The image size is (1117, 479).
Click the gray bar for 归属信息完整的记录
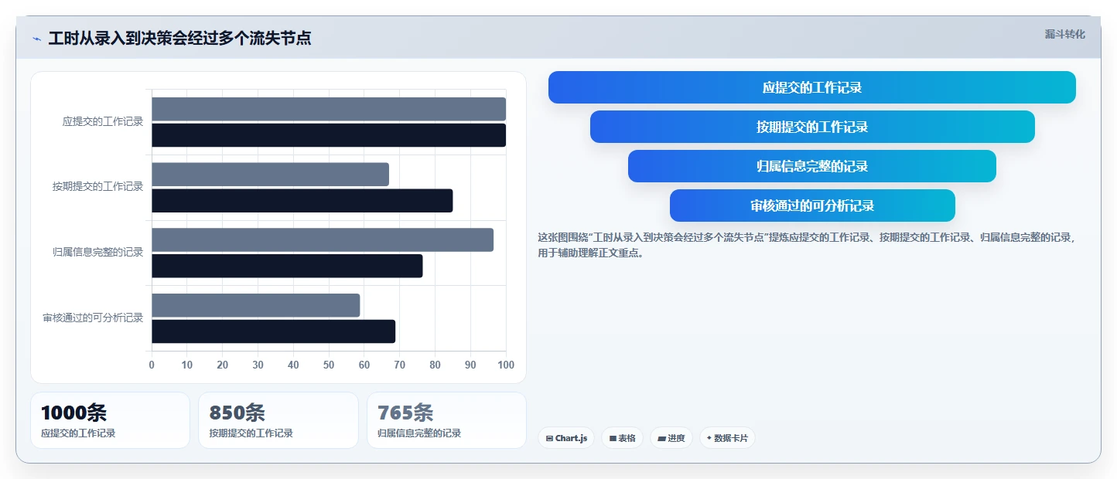pyautogui.click(x=323, y=239)
